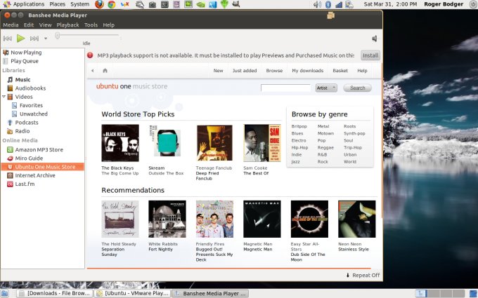This screenshot has width=478, height=298.
Task: Open Teenage Fanclub album cover
Action: click(214, 143)
